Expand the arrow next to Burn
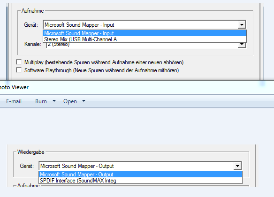The height and width of the screenshot is (197, 274). pyautogui.click(x=54, y=101)
